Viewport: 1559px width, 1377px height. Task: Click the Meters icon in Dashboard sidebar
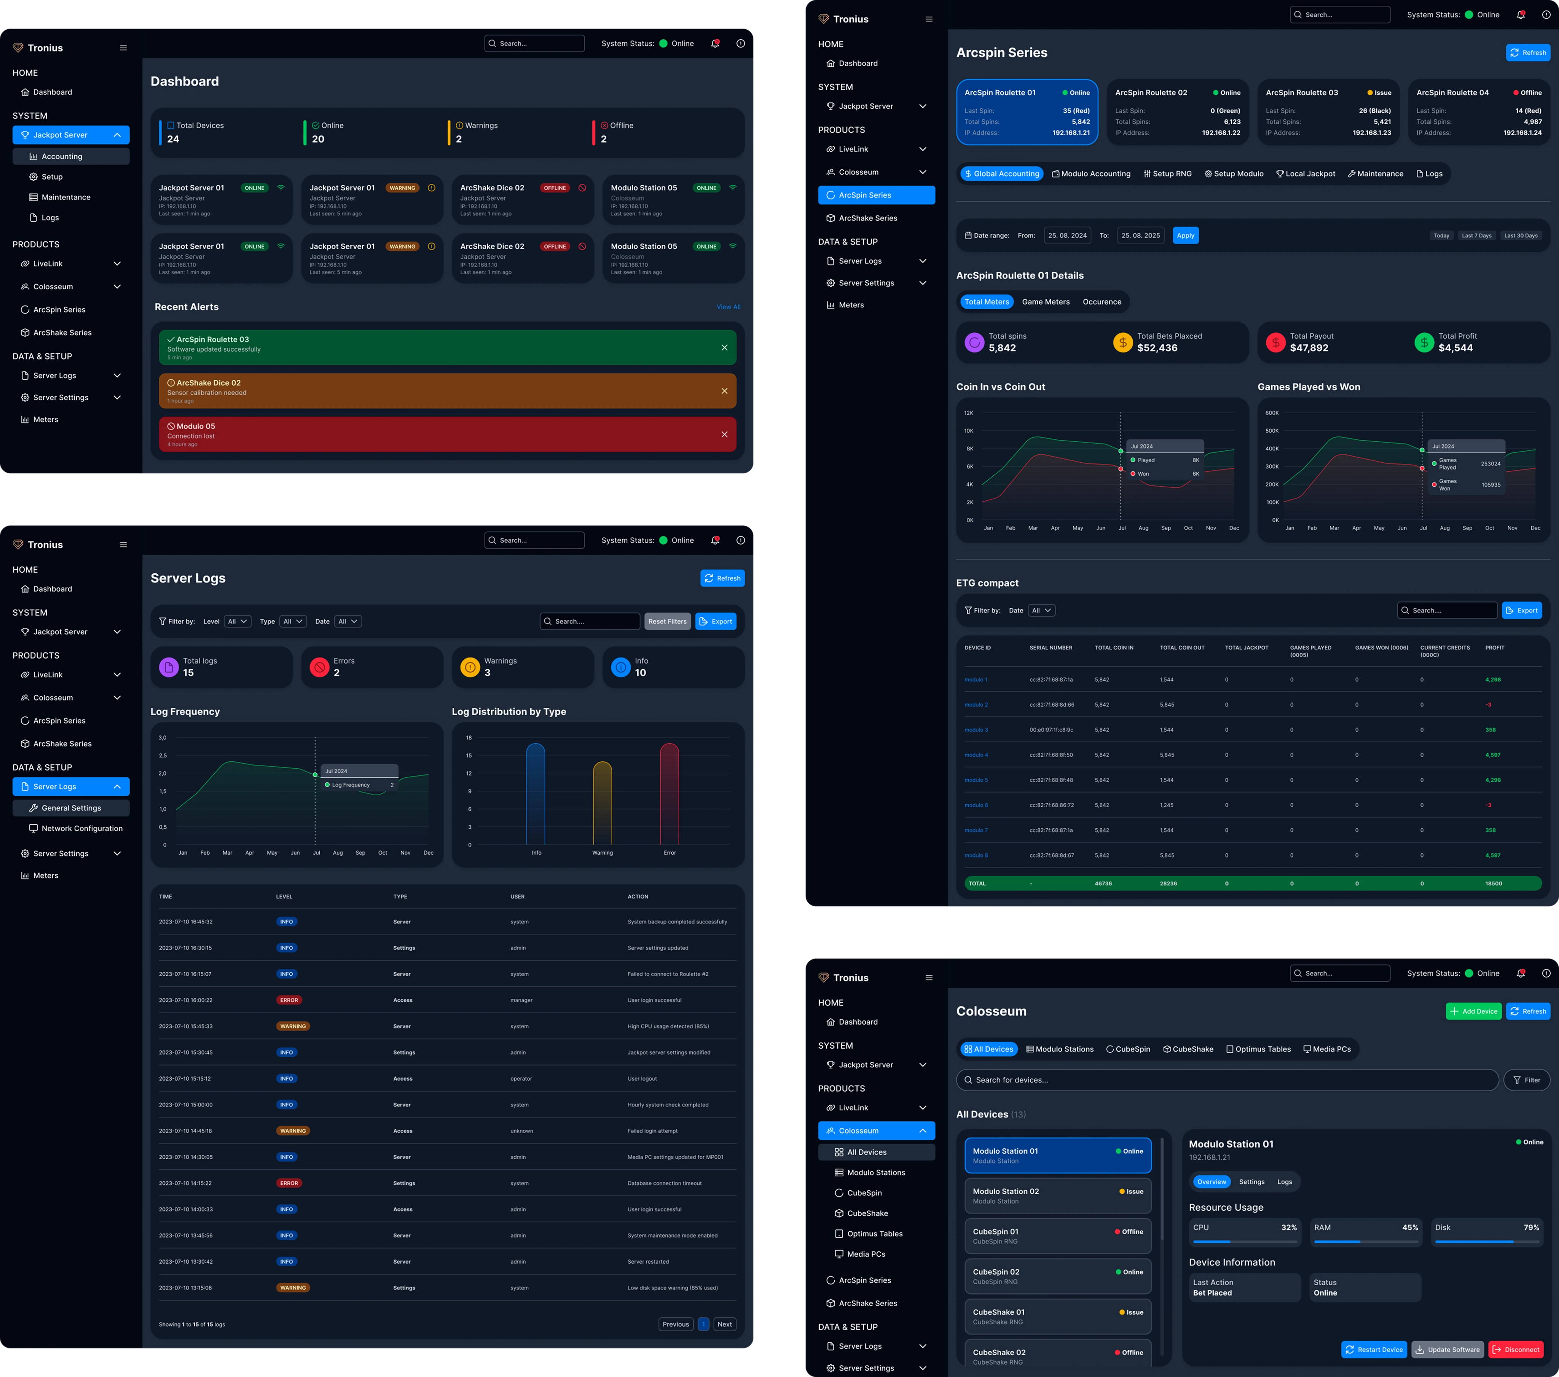pyautogui.click(x=25, y=419)
